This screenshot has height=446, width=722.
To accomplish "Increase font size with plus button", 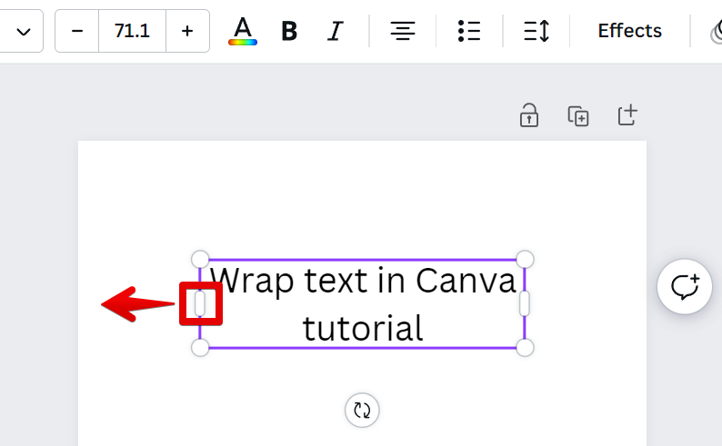I will pyautogui.click(x=187, y=31).
